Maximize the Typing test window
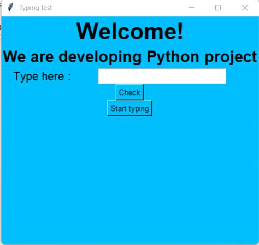This screenshot has height=245, width=259. (218, 8)
